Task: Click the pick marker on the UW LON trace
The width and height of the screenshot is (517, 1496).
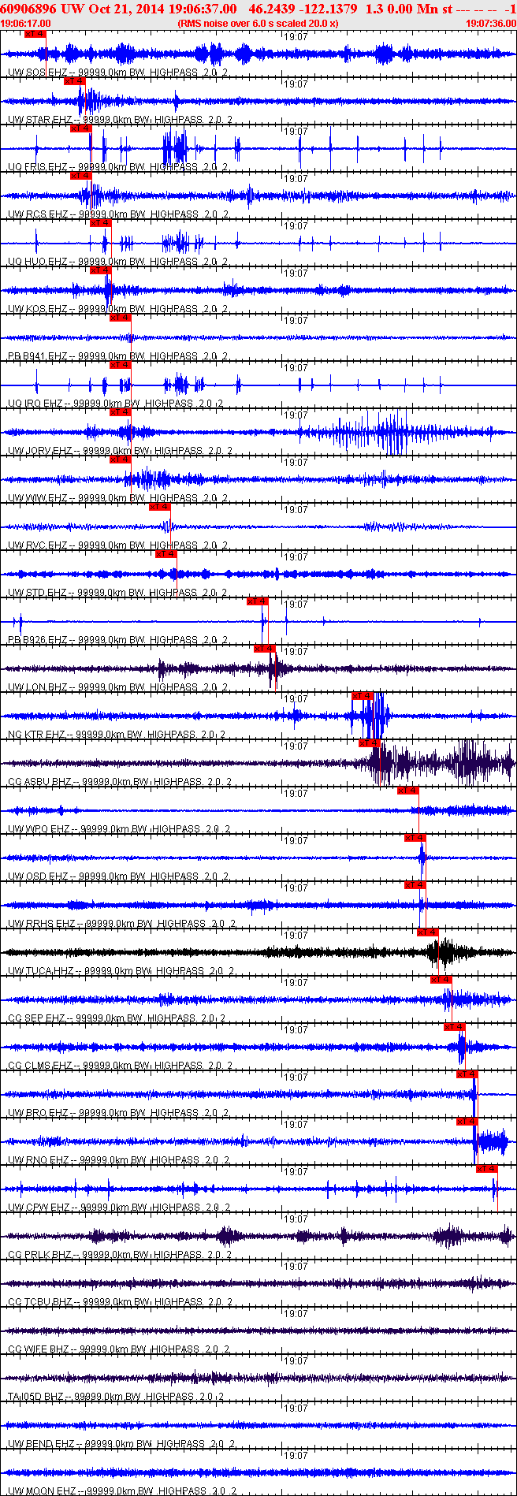Action: (x=264, y=649)
